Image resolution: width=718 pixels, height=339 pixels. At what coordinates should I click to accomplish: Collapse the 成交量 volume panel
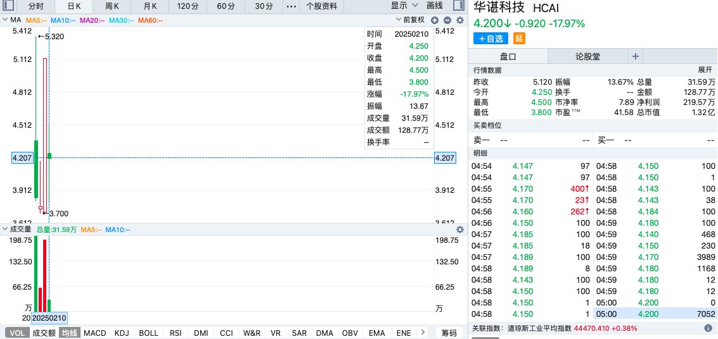tap(4, 229)
